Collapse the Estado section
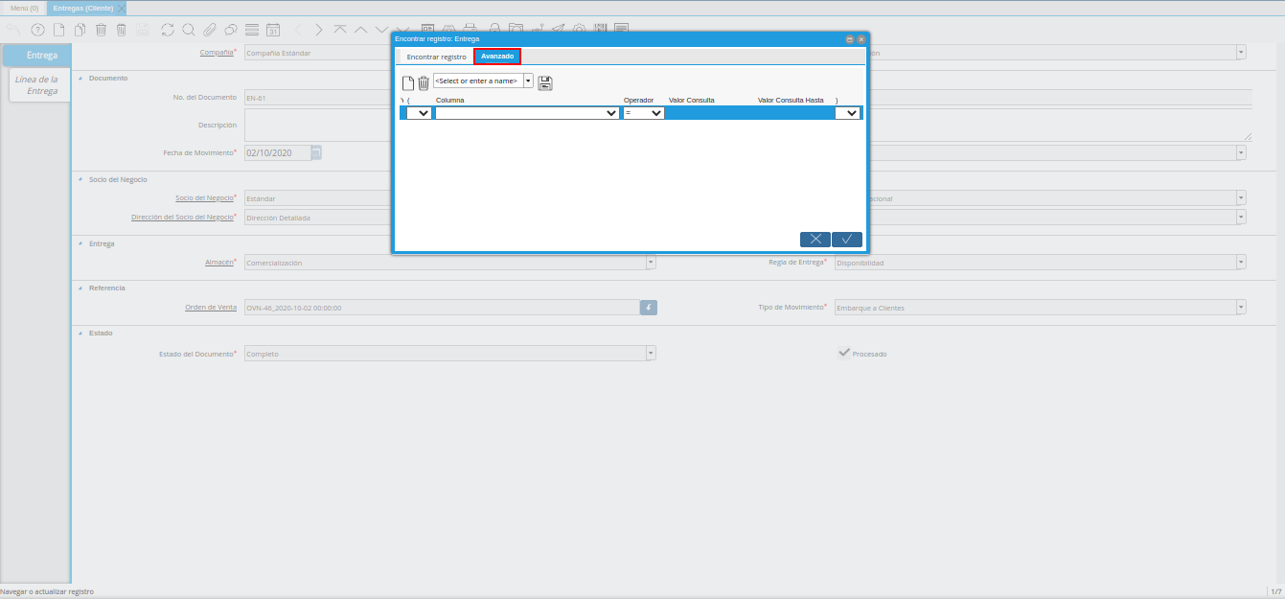The image size is (1285, 599). 80,333
